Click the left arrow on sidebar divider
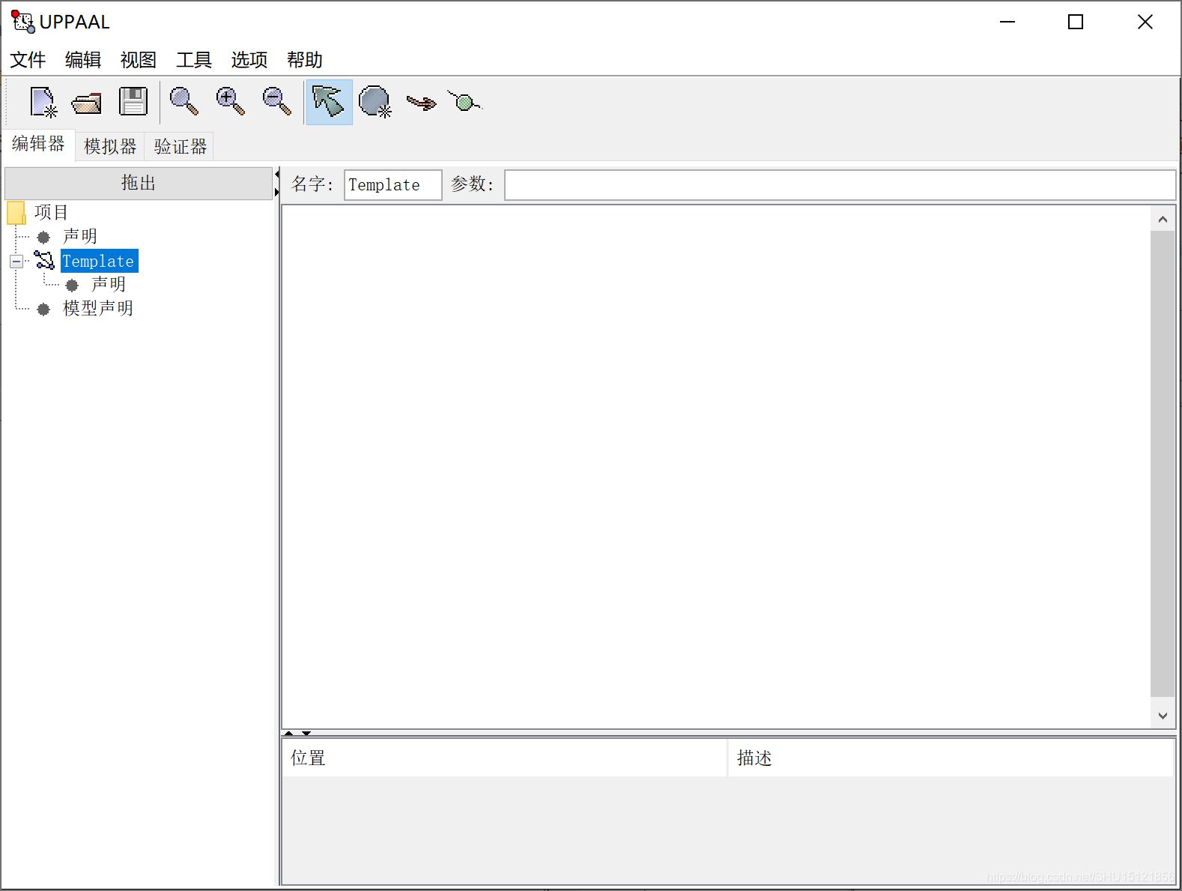The width and height of the screenshot is (1182, 891). click(x=277, y=175)
